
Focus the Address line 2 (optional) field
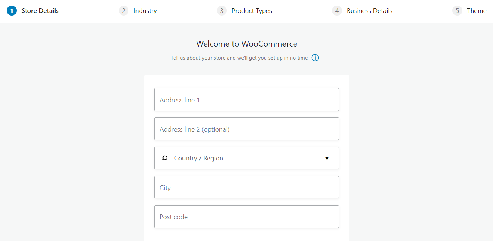point(246,129)
